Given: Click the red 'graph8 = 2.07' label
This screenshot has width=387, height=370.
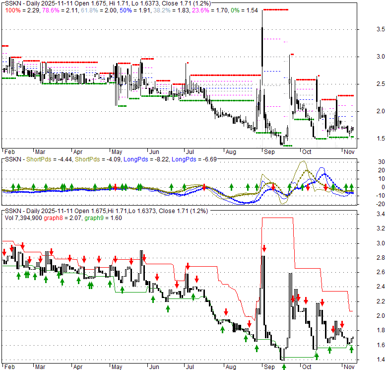Looking at the screenshot, I should click(63, 218).
